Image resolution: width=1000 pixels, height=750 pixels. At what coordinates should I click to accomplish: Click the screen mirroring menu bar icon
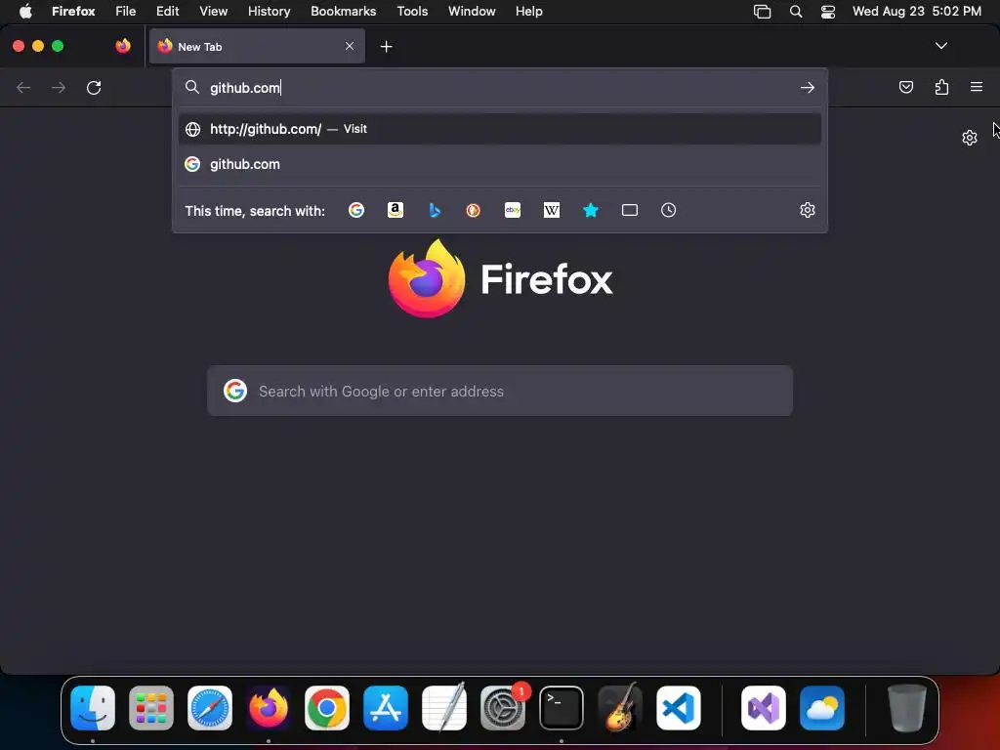(x=762, y=11)
